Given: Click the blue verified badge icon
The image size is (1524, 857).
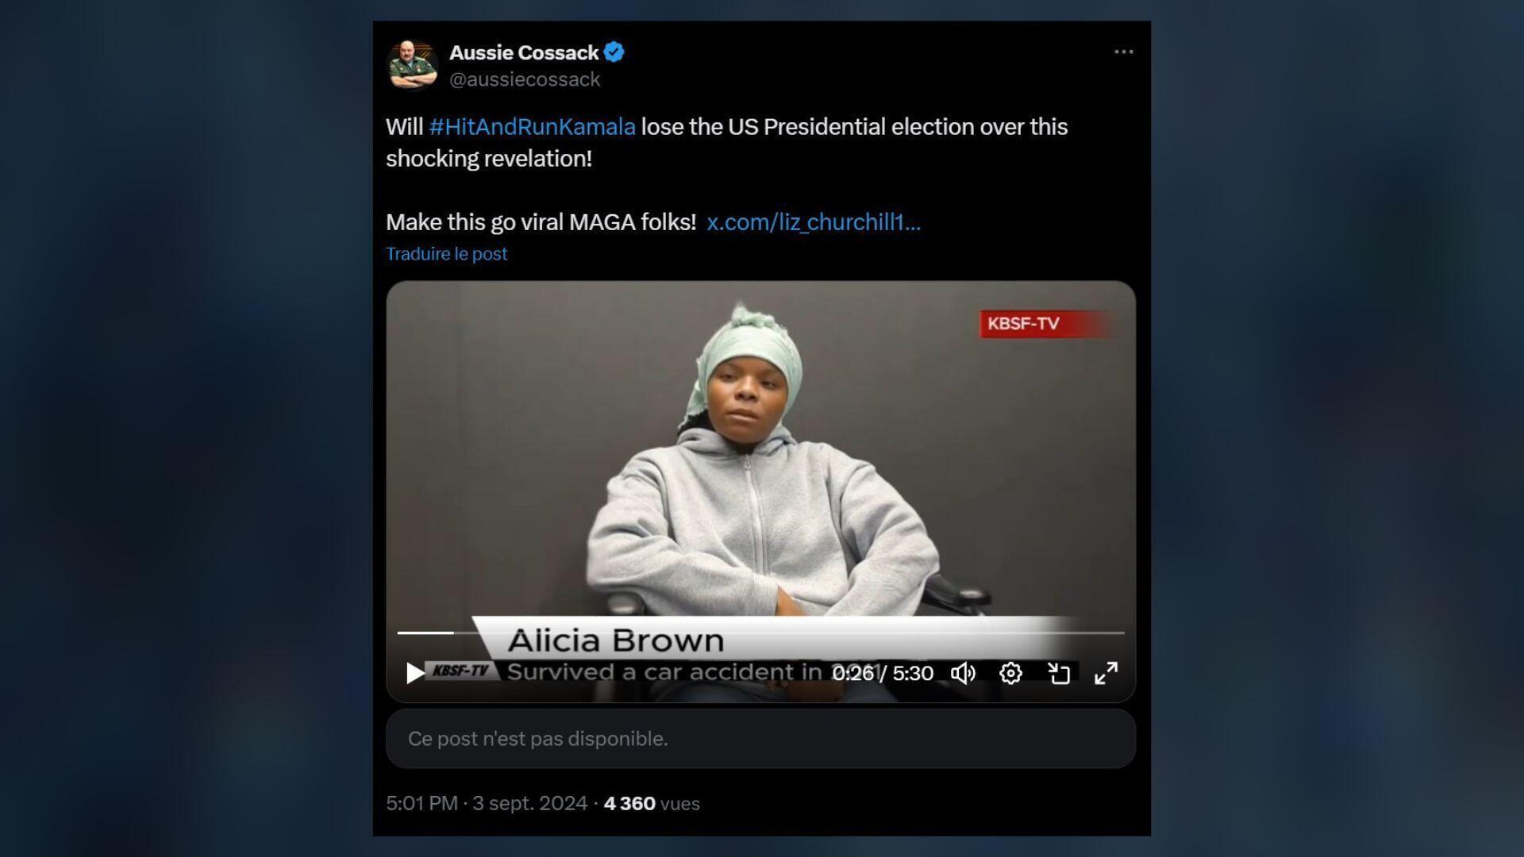Looking at the screenshot, I should pyautogui.click(x=614, y=52).
